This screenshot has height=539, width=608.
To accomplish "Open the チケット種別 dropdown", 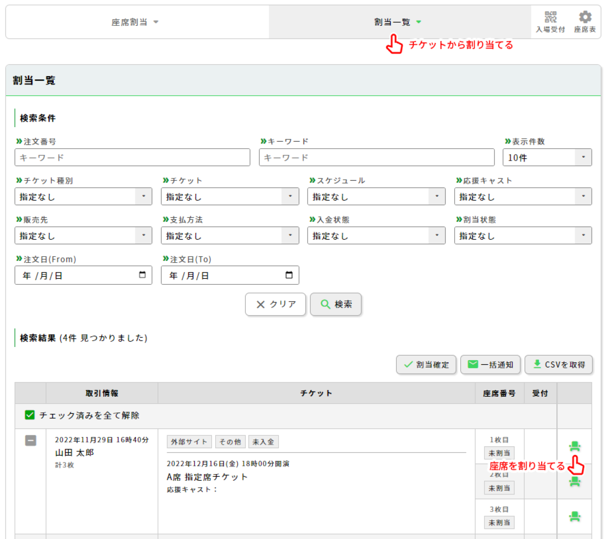I will coord(83,197).
